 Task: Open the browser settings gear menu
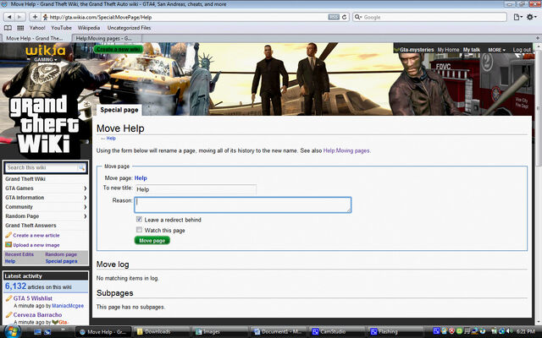click(x=531, y=17)
